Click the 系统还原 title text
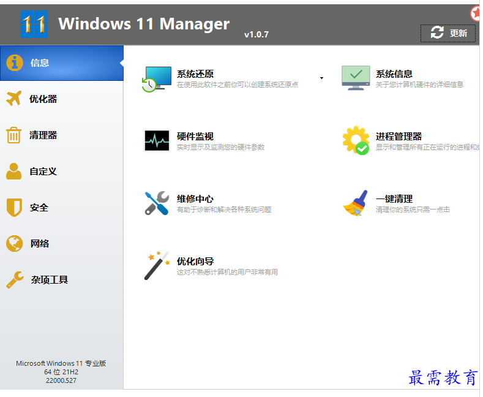The image size is (483, 397). tap(195, 74)
